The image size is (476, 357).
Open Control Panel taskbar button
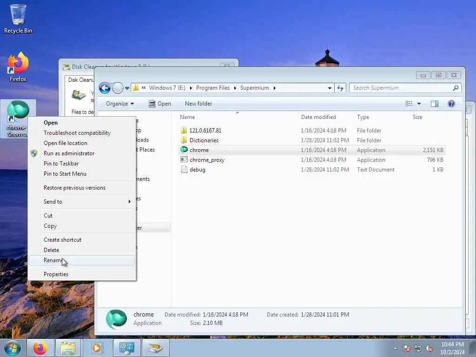[x=126, y=348]
